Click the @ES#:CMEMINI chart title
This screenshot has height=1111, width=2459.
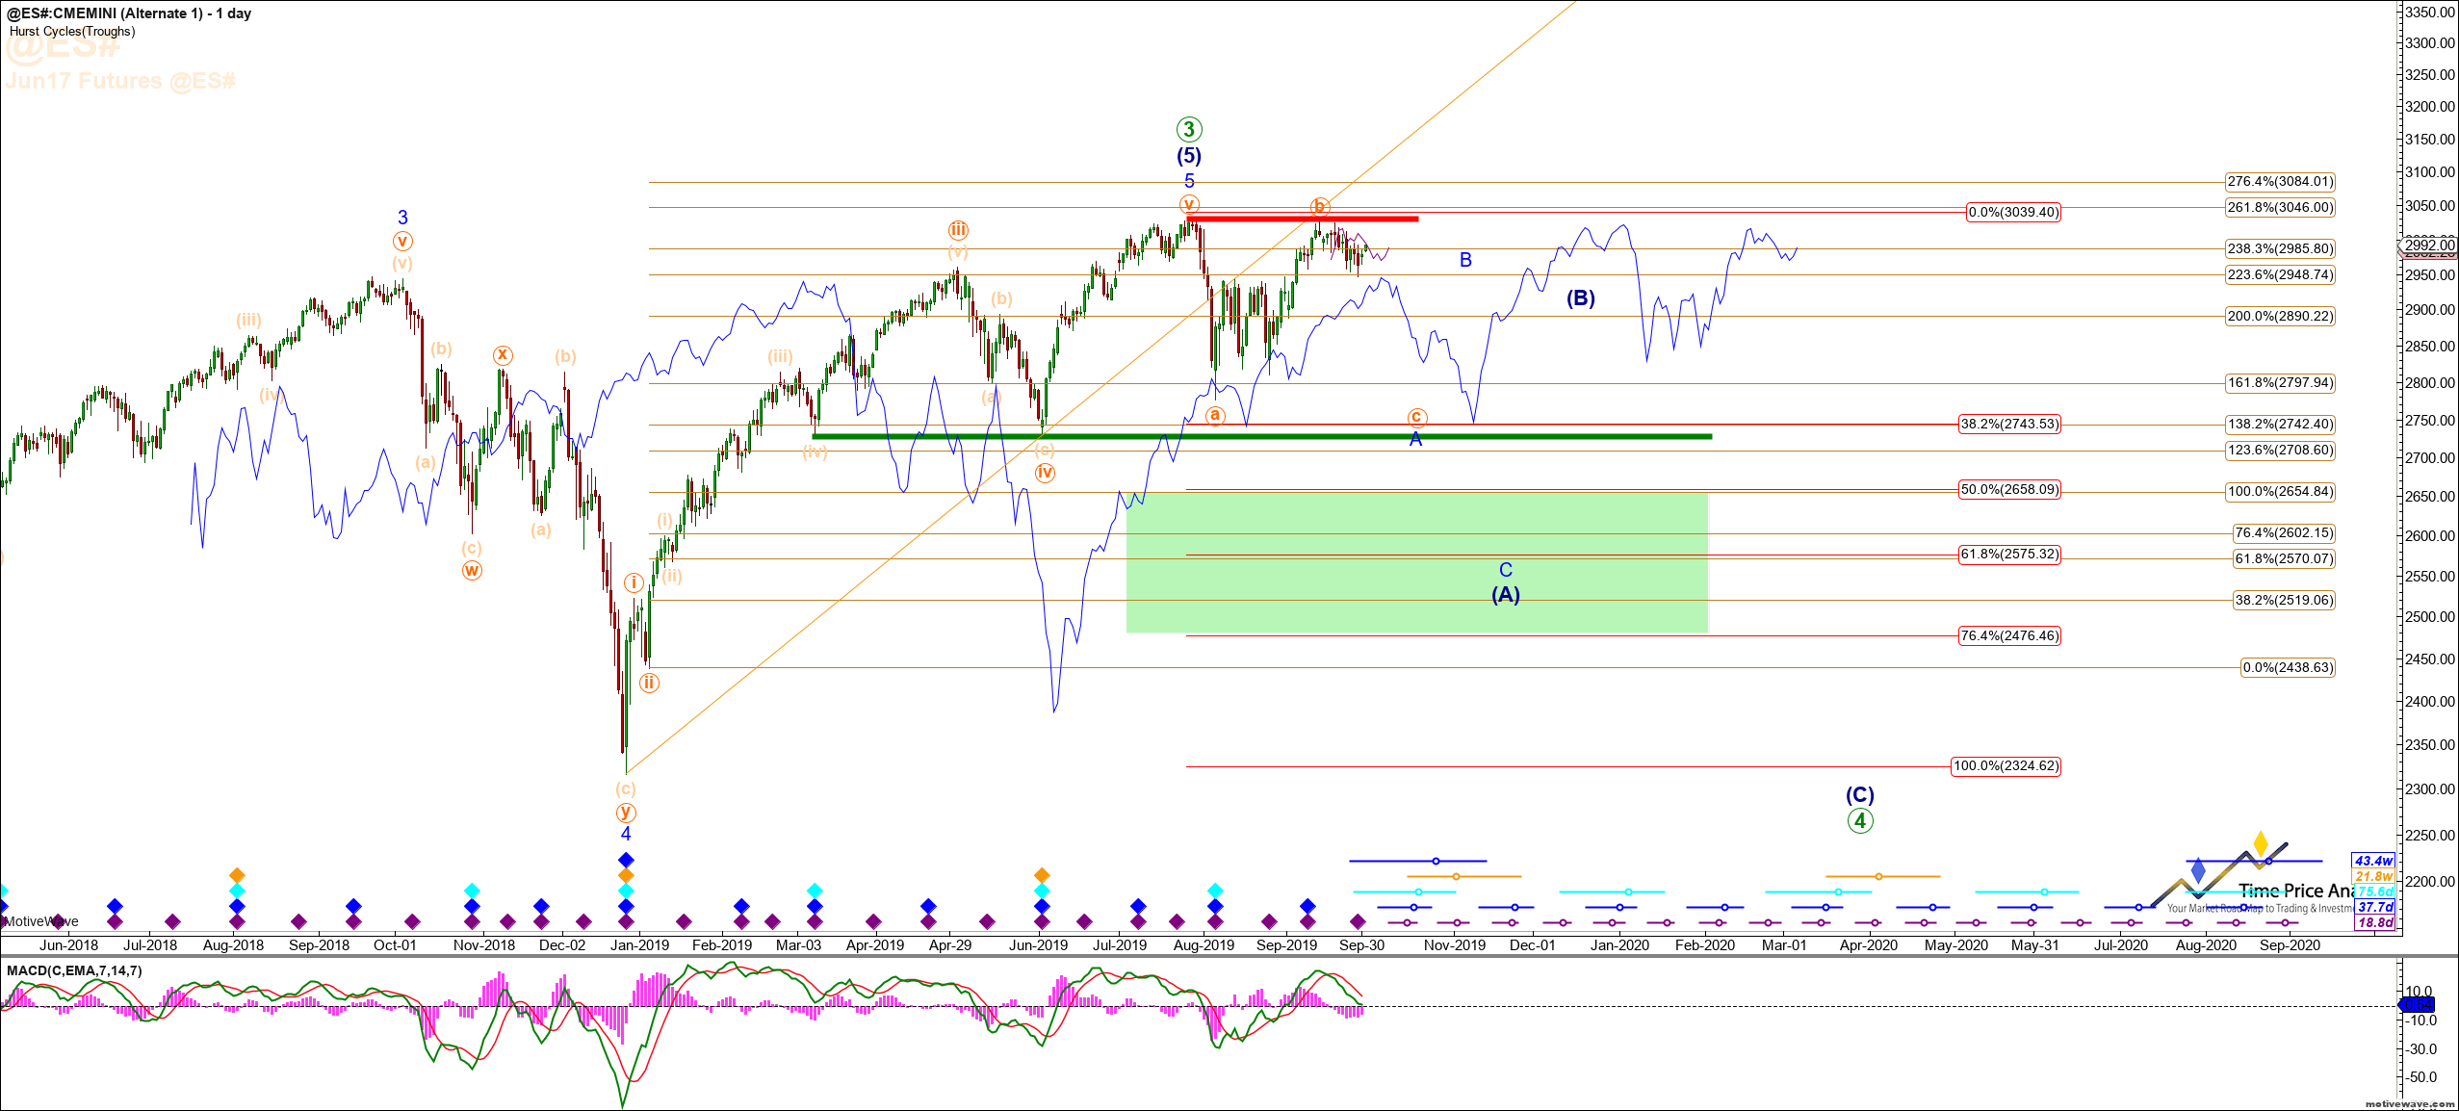(x=129, y=13)
